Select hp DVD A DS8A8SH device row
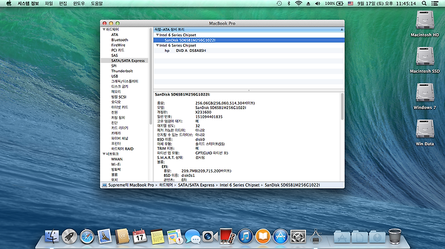Image resolution: width=445 pixels, height=249 pixels. [x=249, y=51]
